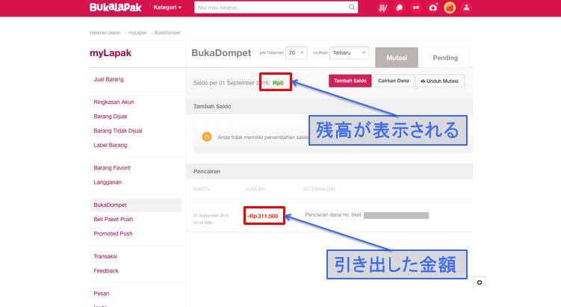Screen dimensions: 561x307
Task: Open Langganan in sidebar
Action: click(x=108, y=182)
